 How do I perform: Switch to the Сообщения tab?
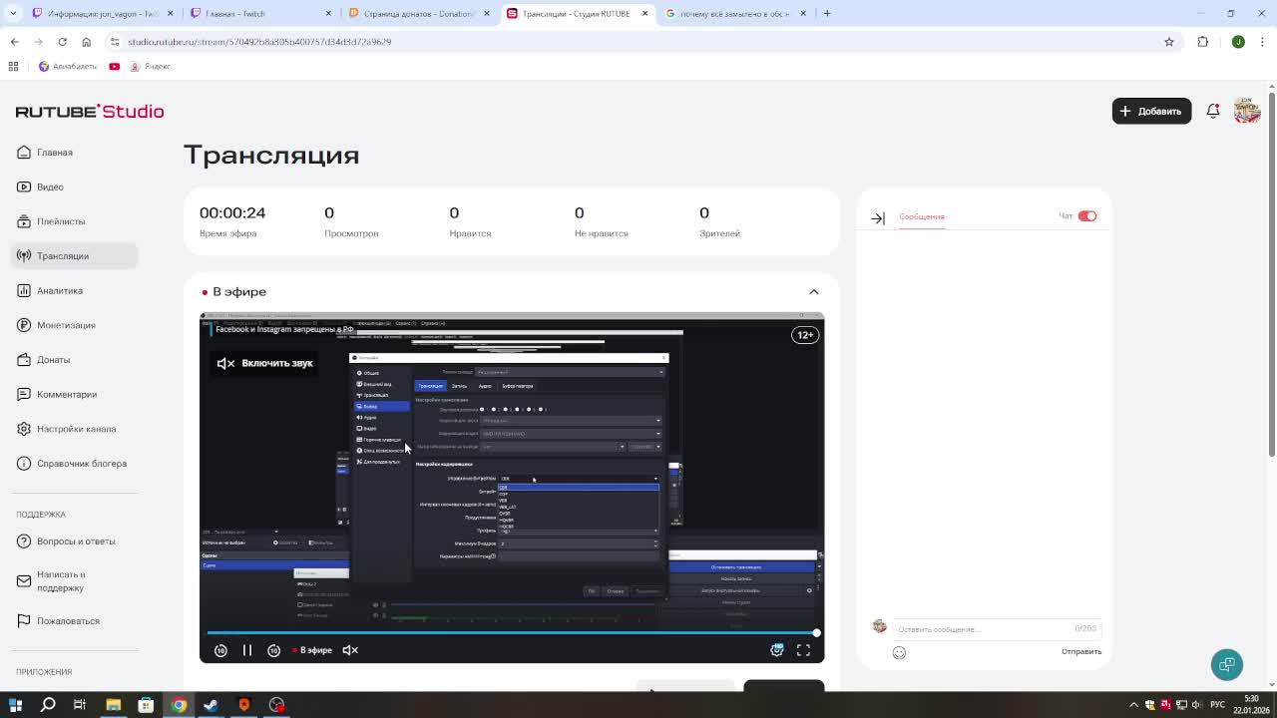click(x=921, y=216)
